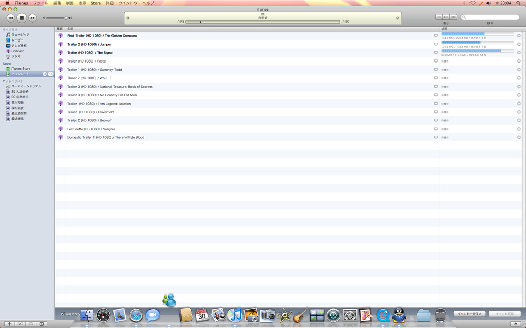Click the search field in iTunes
The image size is (526, 328).
point(490,17)
